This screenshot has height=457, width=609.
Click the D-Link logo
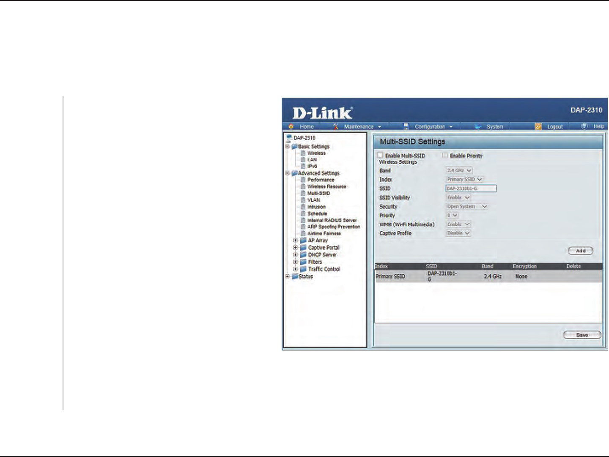pos(322,113)
